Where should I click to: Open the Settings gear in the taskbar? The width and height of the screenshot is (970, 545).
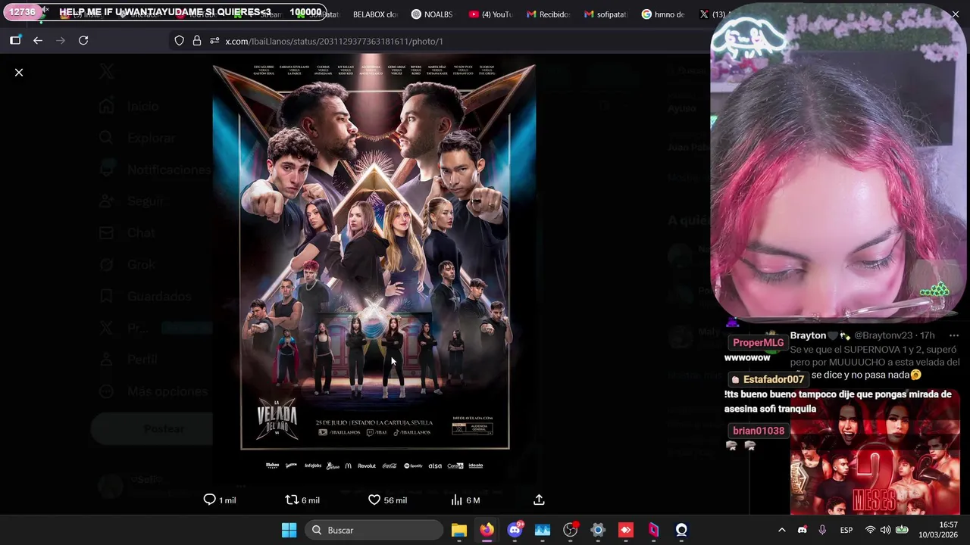click(x=598, y=530)
